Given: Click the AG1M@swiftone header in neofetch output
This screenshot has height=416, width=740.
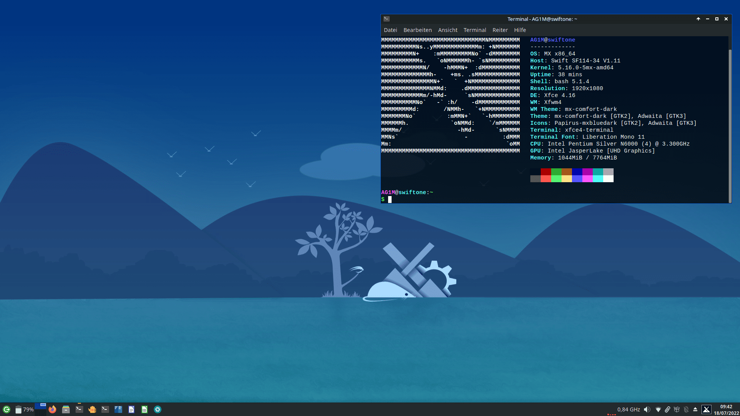Looking at the screenshot, I should click(552, 40).
